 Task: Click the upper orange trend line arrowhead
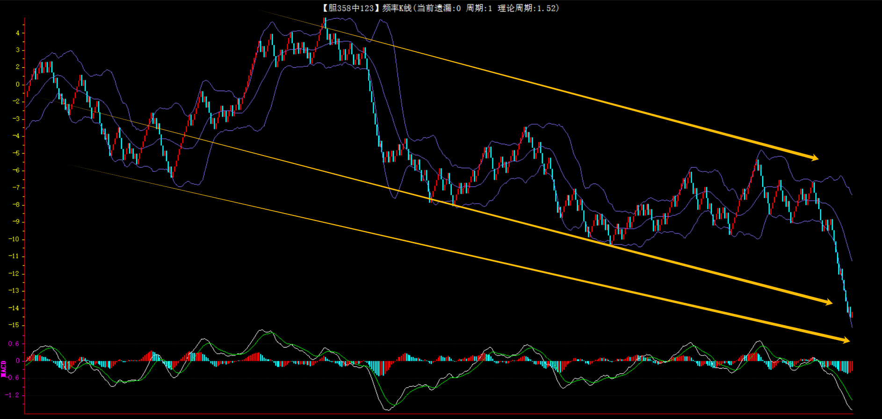814,158
